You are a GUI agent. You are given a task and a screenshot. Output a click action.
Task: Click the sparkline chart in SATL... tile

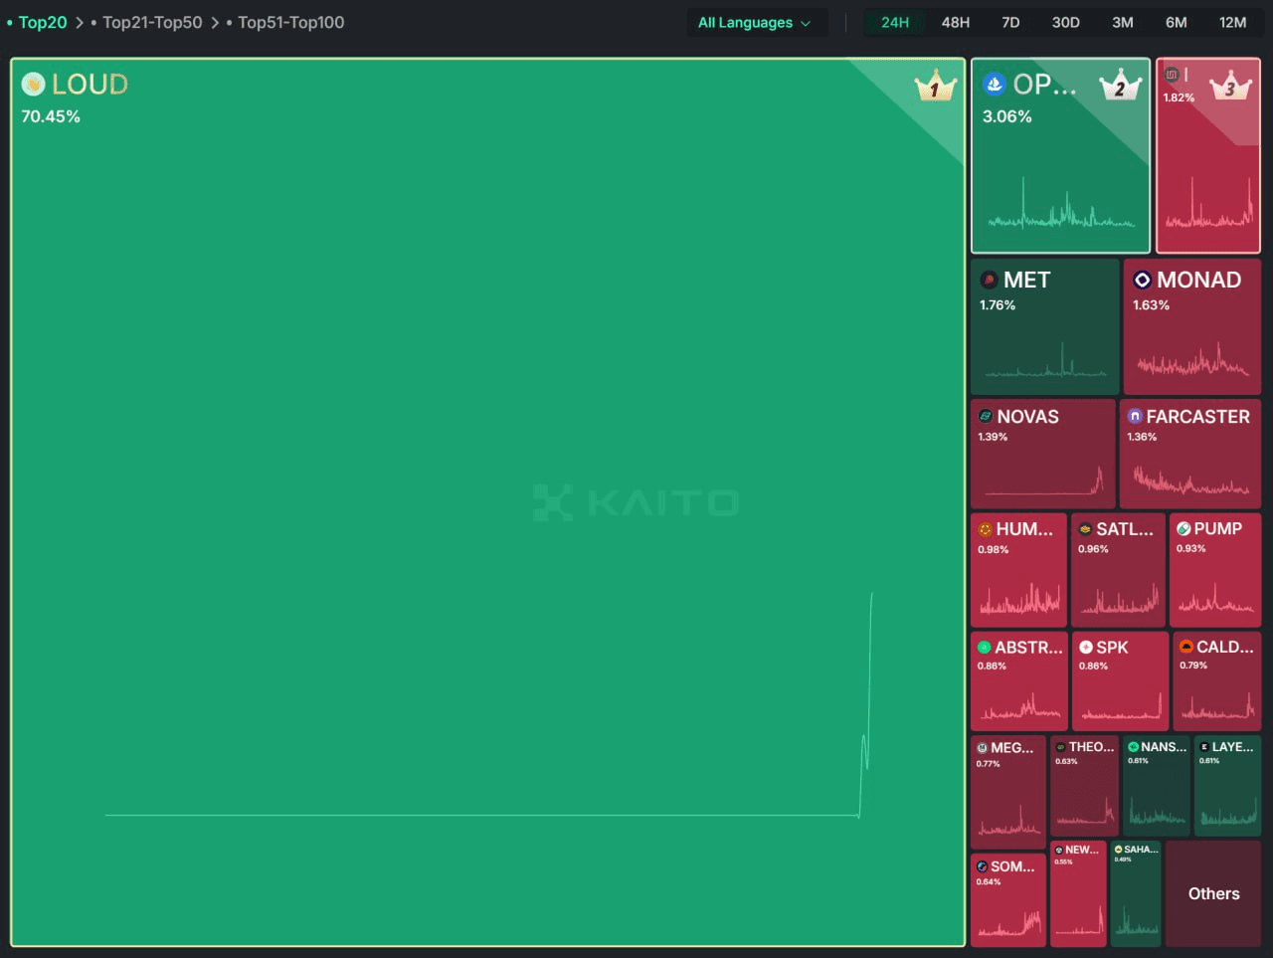[1120, 598]
